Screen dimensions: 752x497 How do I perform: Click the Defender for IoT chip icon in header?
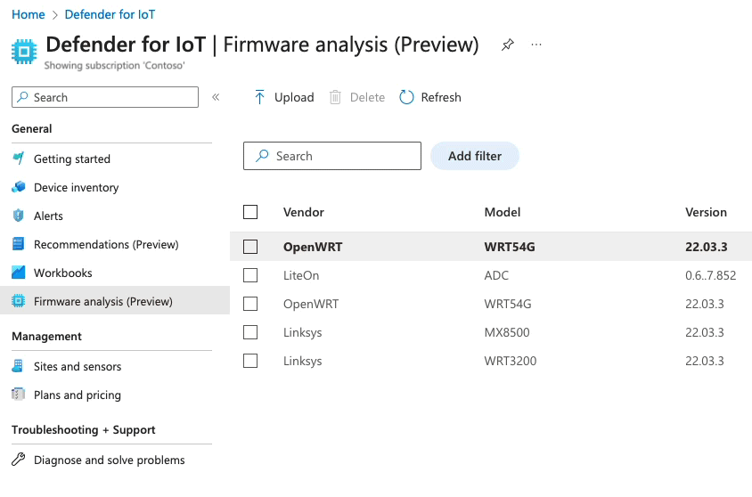pos(24,52)
